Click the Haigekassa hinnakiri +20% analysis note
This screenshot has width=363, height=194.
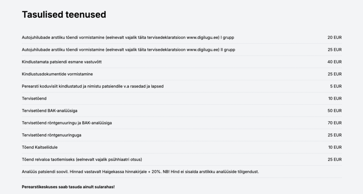pyautogui.click(x=140, y=172)
